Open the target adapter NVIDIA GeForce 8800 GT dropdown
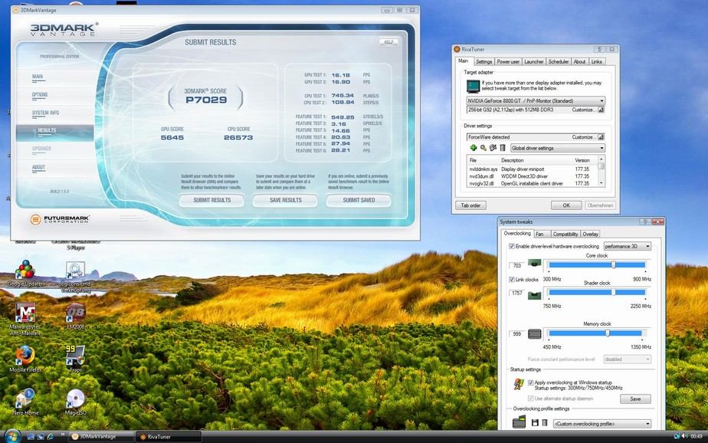Viewport: 708px width, 443px height. coord(536,100)
